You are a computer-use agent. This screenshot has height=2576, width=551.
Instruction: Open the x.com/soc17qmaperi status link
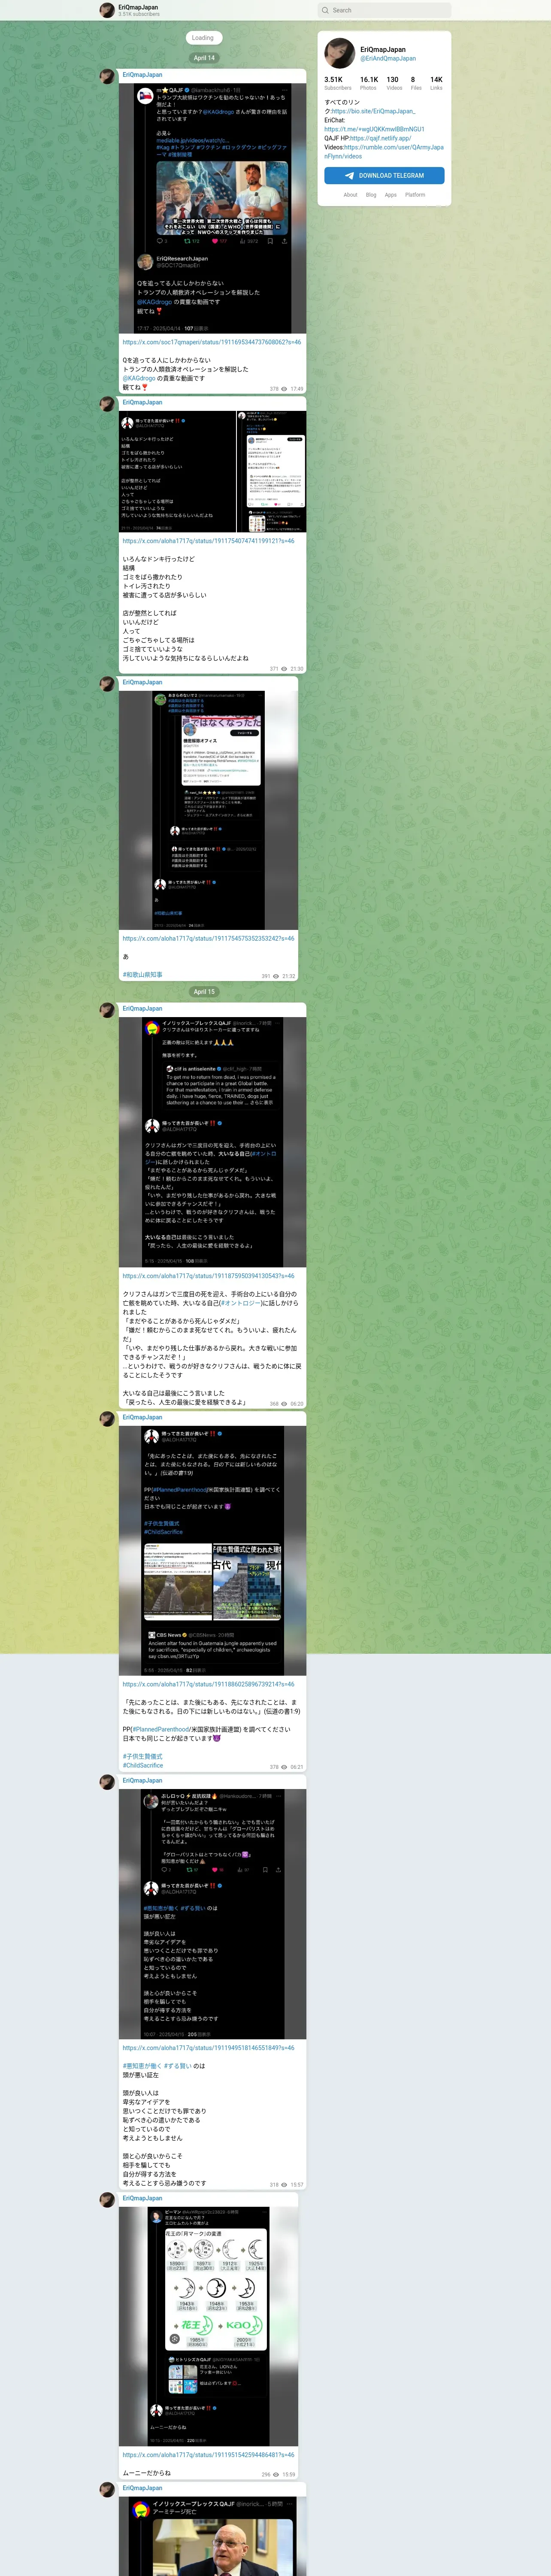211,342
